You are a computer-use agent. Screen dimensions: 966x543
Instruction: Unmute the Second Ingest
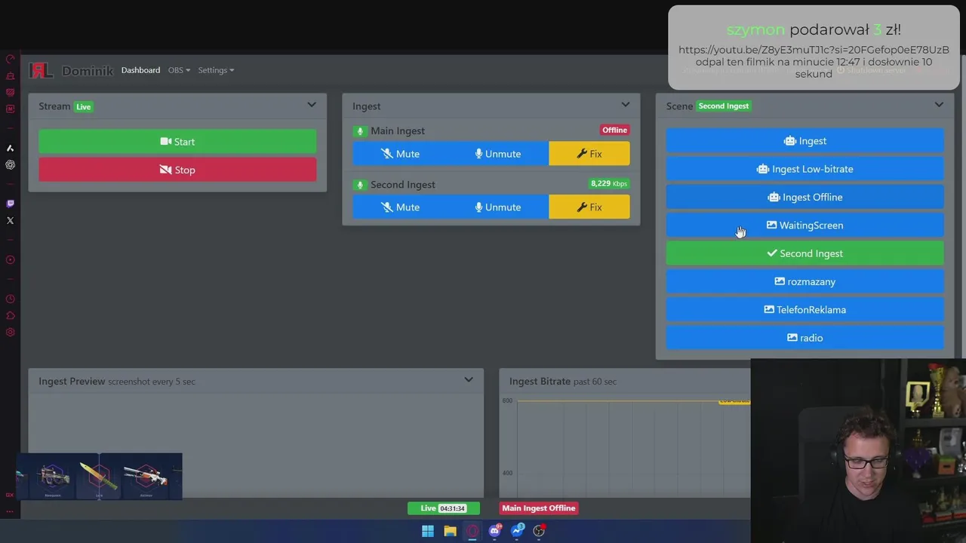coord(498,207)
